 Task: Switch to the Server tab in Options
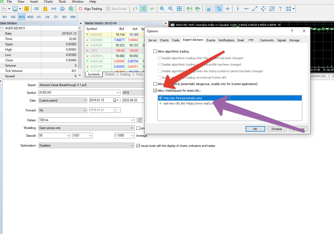tap(152, 40)
